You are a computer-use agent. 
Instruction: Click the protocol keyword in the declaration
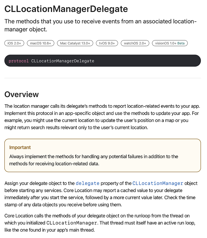tap(19, 61)
